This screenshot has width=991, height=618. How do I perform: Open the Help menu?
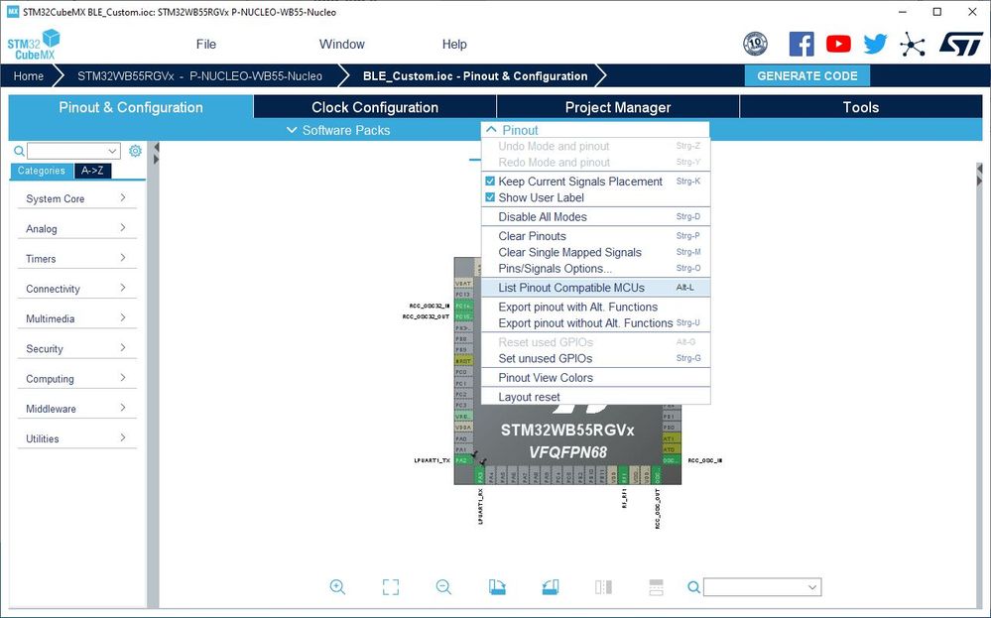click(x=454, y=45)
